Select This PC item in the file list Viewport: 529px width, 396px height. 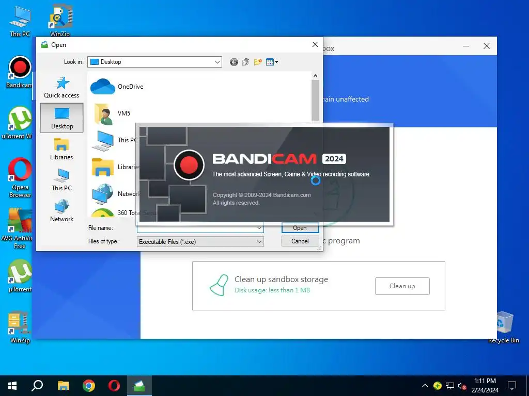click(x=114, y=140)
